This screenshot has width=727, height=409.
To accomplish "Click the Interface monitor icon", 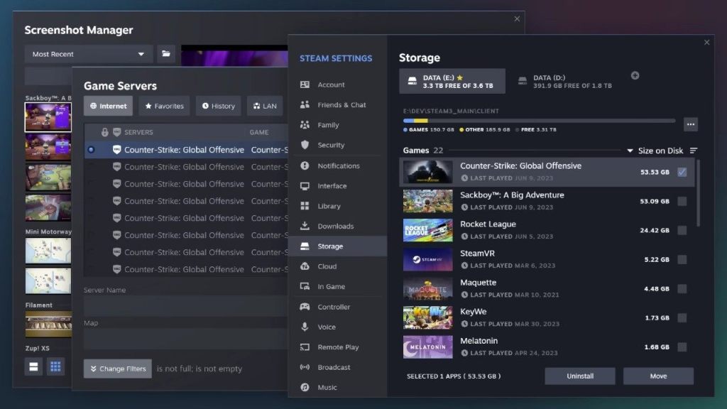I will [x=305, y=186].
